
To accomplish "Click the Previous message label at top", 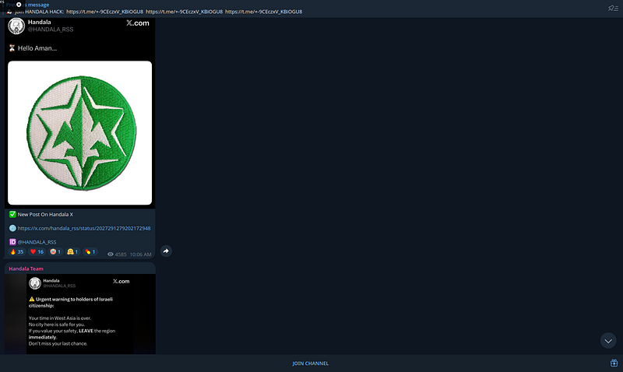I will [x=27, y=5].
